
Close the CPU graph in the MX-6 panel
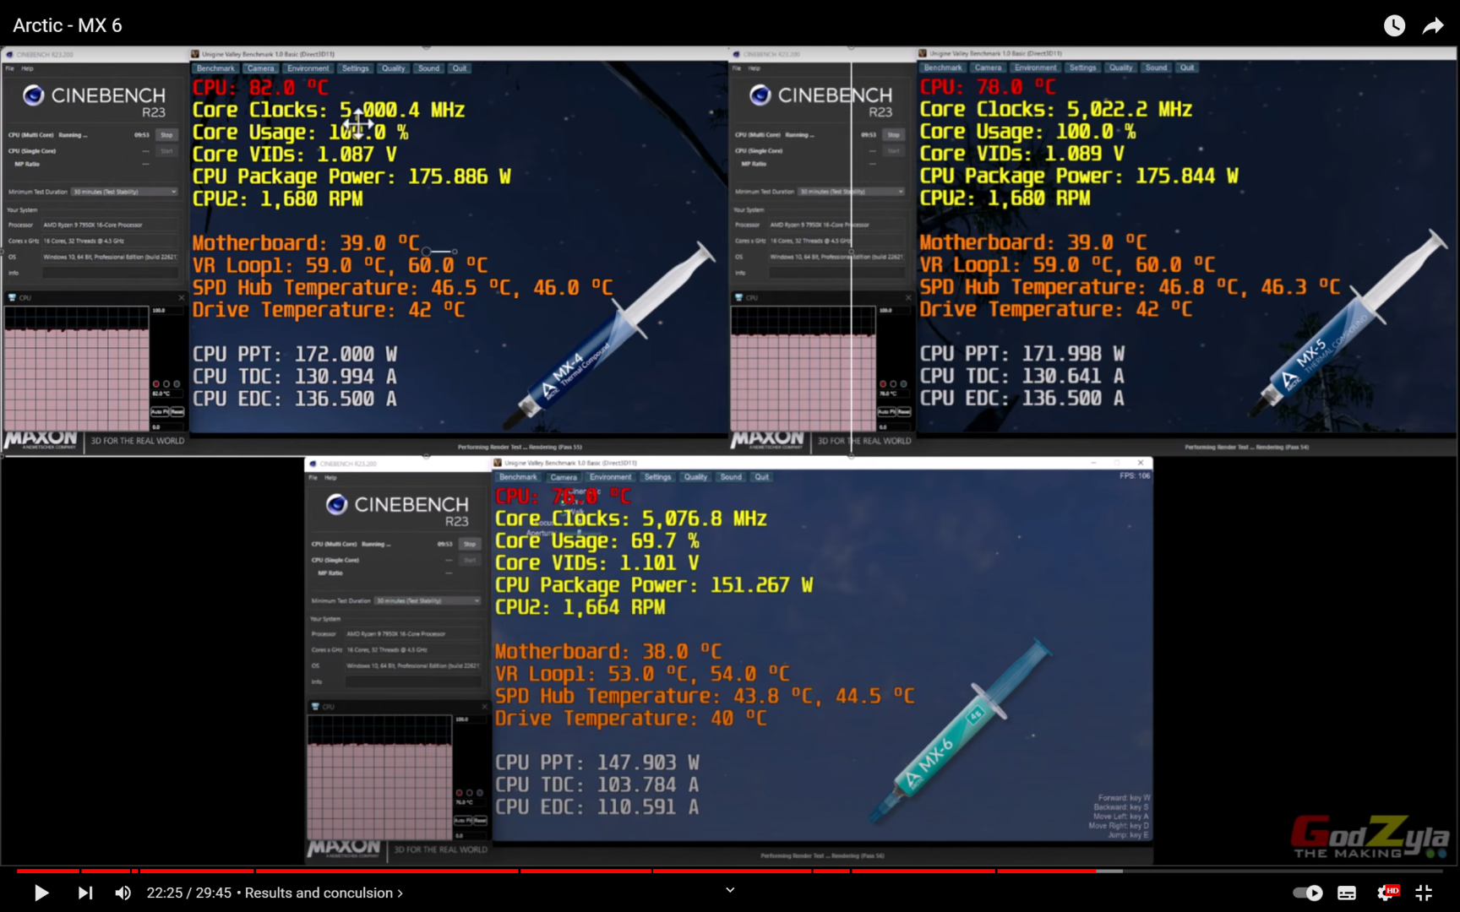pos(484,706)
